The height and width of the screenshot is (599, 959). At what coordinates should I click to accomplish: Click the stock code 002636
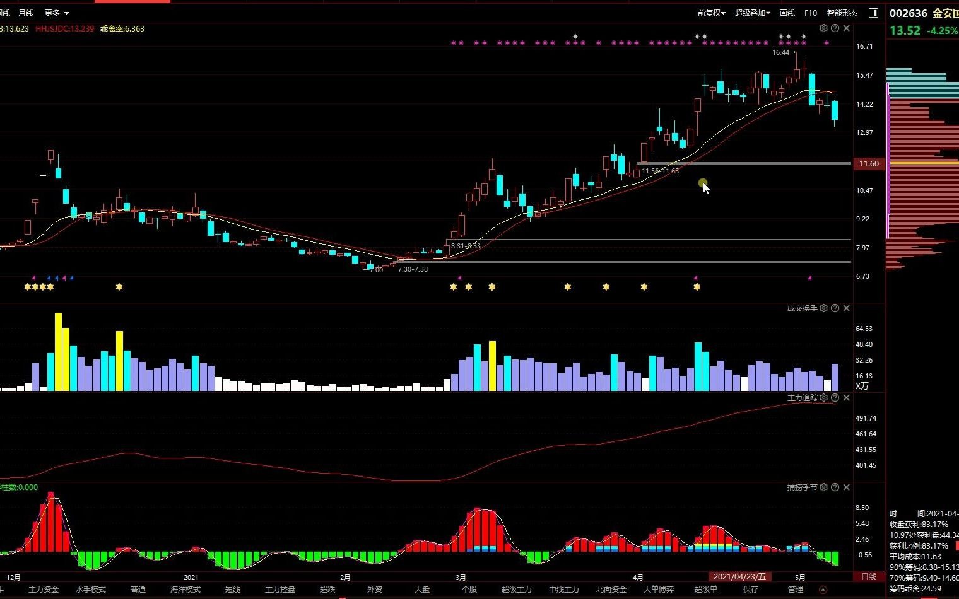pyautogui.click(x=909, y=13)
